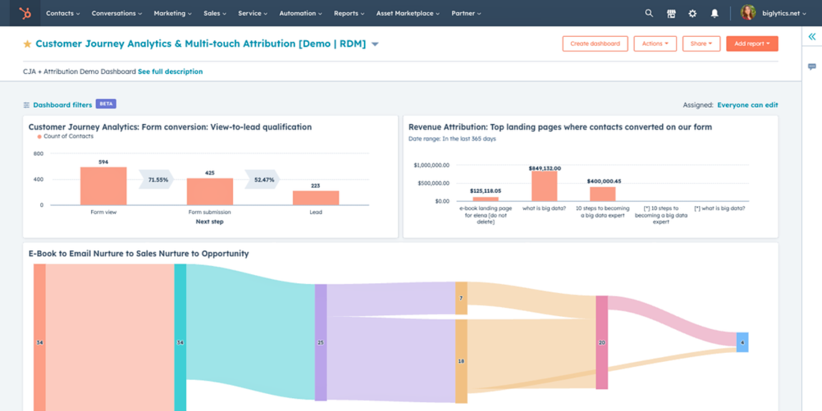Open the Conversations menu
Image resolution: width=822 pixels, height=411 pixels.
click(x=117, y=13)
